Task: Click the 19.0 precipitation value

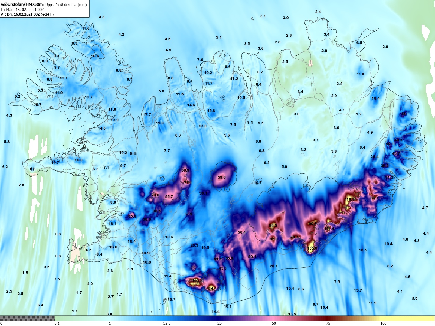Action: tap(160, 123)
